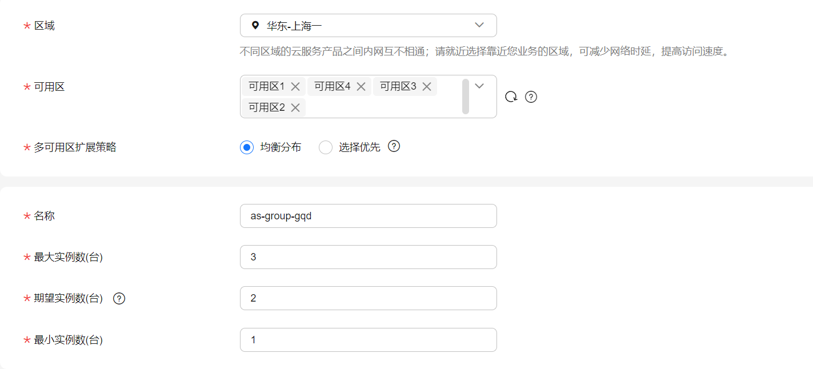Expand the 可用区 dropdown chevron
813x369 pixels.
479,86
